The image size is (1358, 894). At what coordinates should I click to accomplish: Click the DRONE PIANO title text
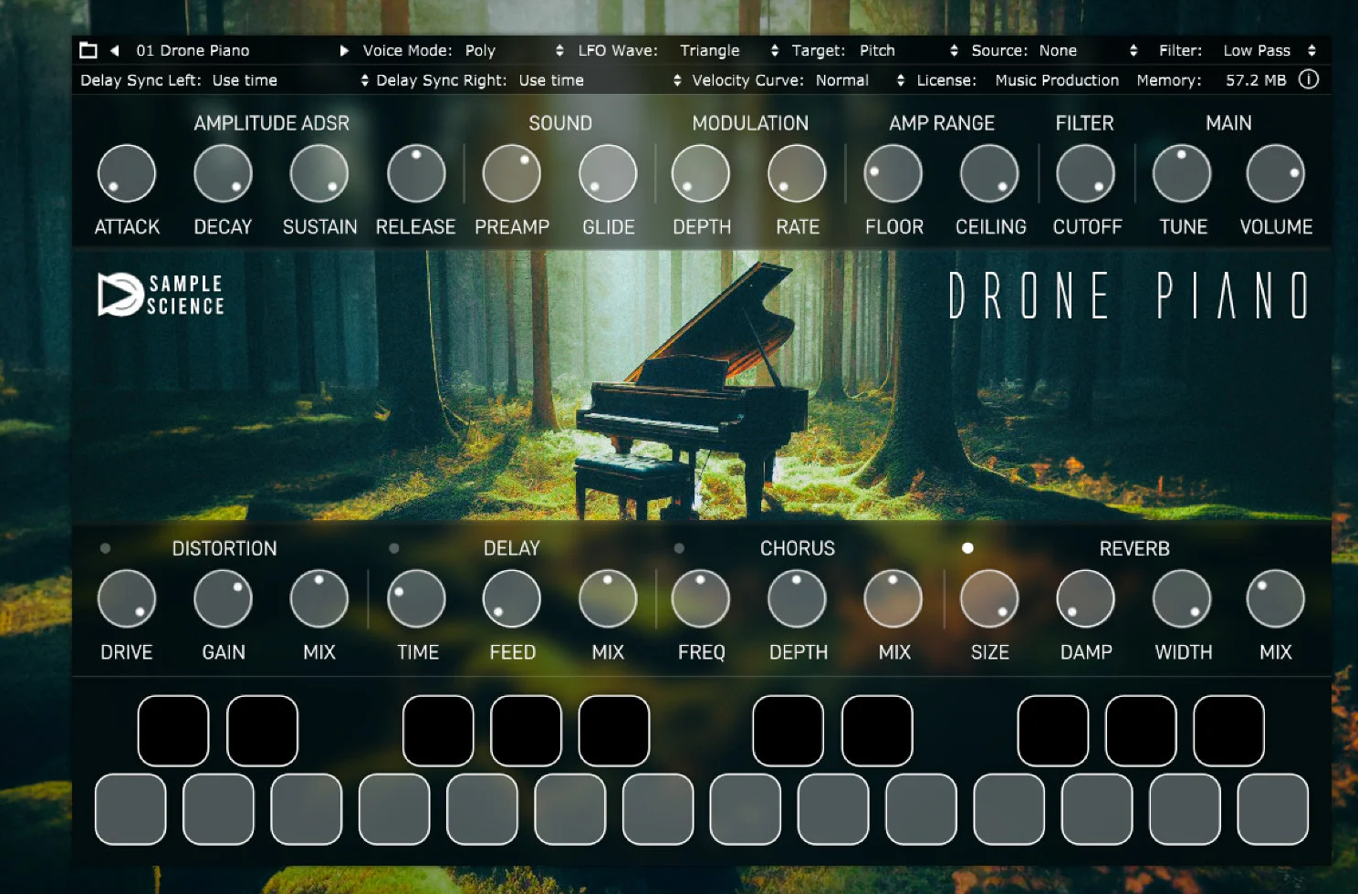pyautogui.click(x=1129, y=296)
